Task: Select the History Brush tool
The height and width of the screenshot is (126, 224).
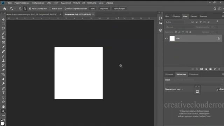Action: pos(3,65)
